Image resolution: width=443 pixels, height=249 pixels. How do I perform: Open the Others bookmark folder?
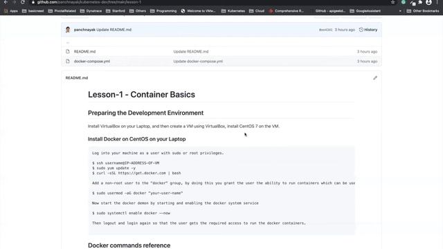(138, 11)
